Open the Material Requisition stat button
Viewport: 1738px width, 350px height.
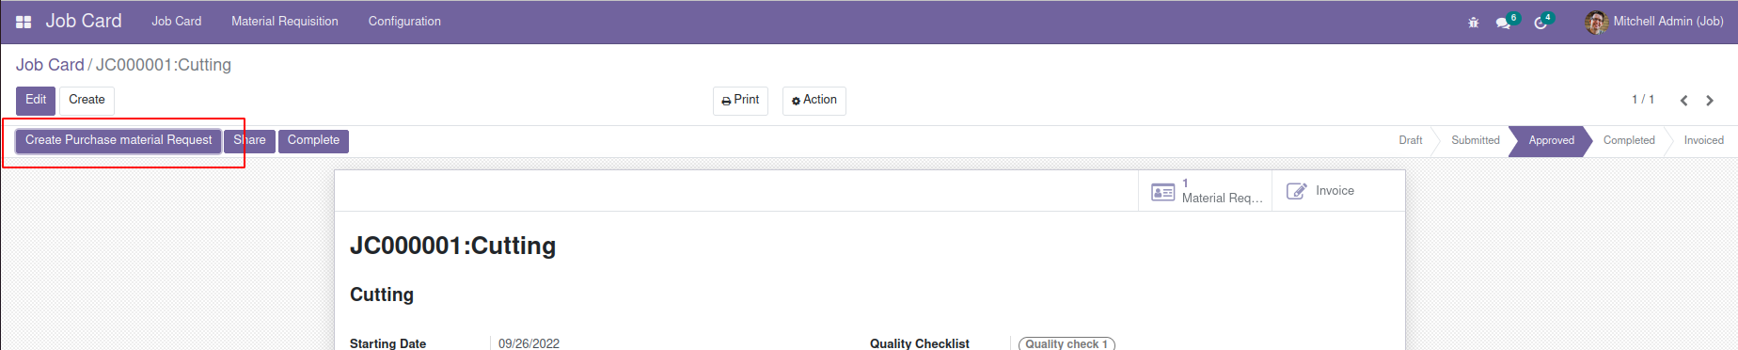tap(1206, 191)
